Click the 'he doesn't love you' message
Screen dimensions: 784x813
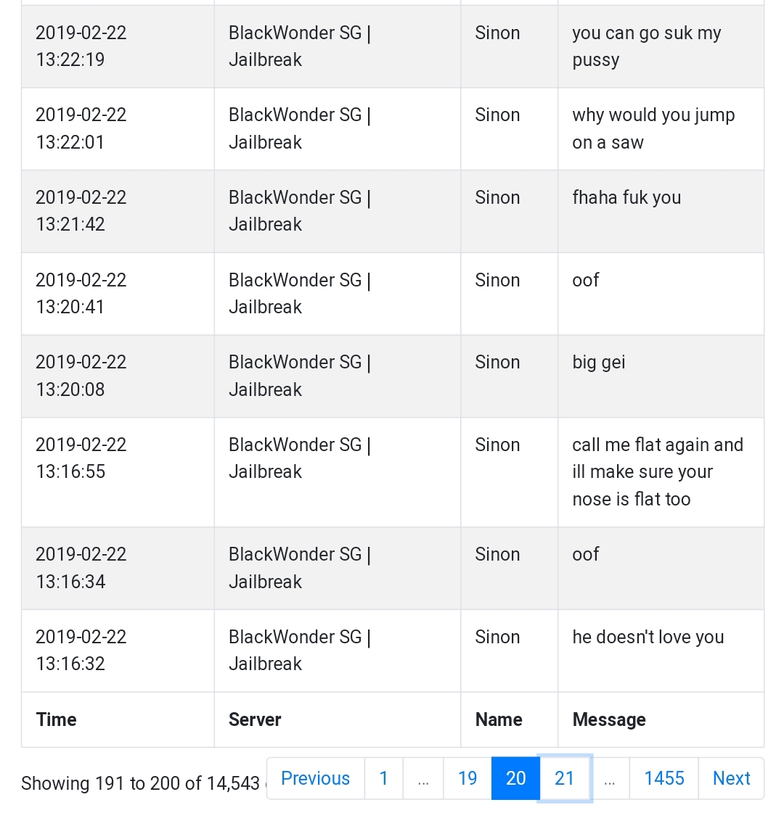648,637
